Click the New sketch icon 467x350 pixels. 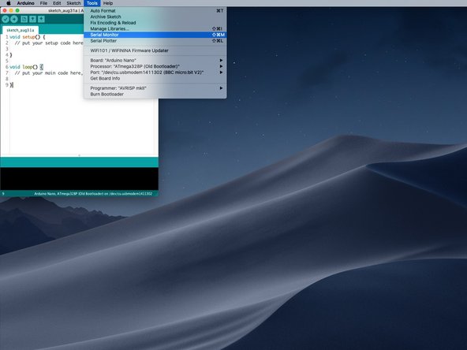coord(24,19)
